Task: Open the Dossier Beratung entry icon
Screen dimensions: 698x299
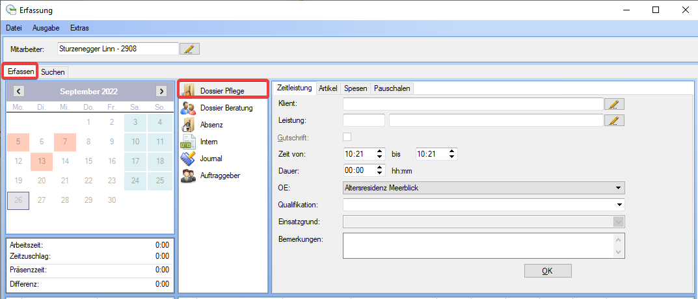Action: (x=189, y=108)
